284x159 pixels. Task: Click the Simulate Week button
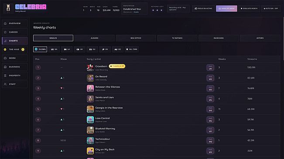pyautogui.click(x=226, y=9)
